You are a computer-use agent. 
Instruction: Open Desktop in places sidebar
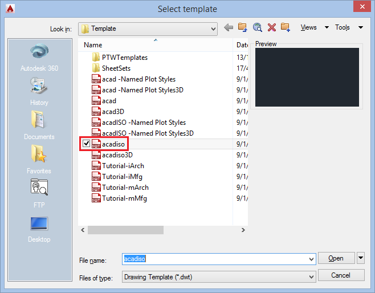(39, 230)
